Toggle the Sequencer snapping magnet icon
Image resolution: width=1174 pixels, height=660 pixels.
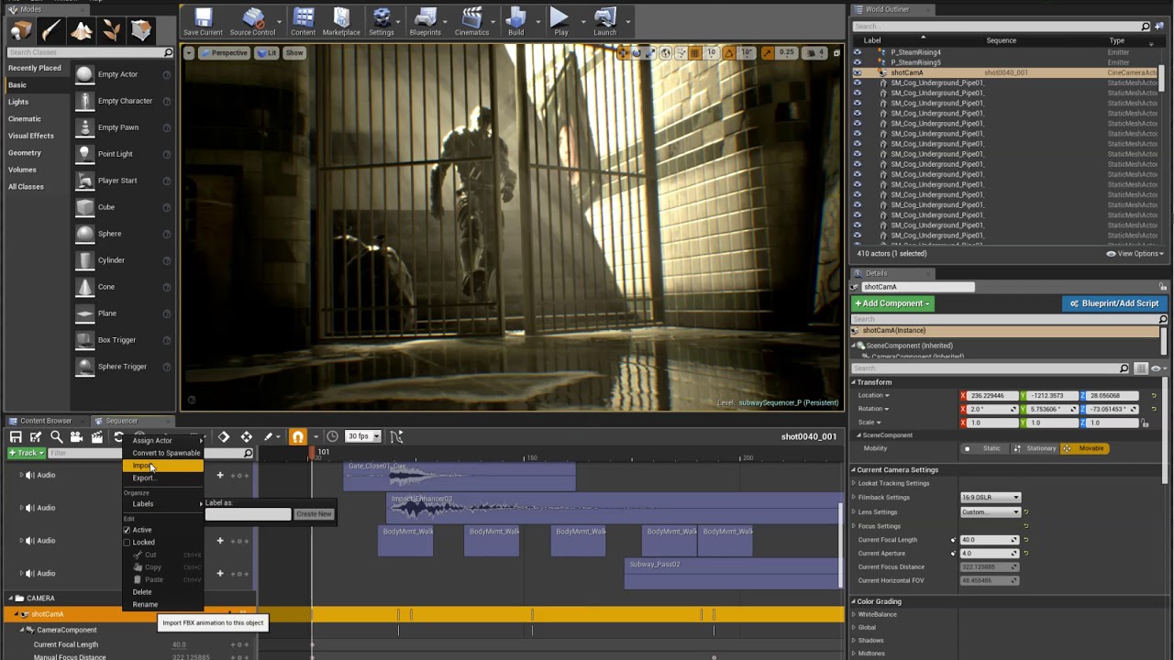[298, 437]
